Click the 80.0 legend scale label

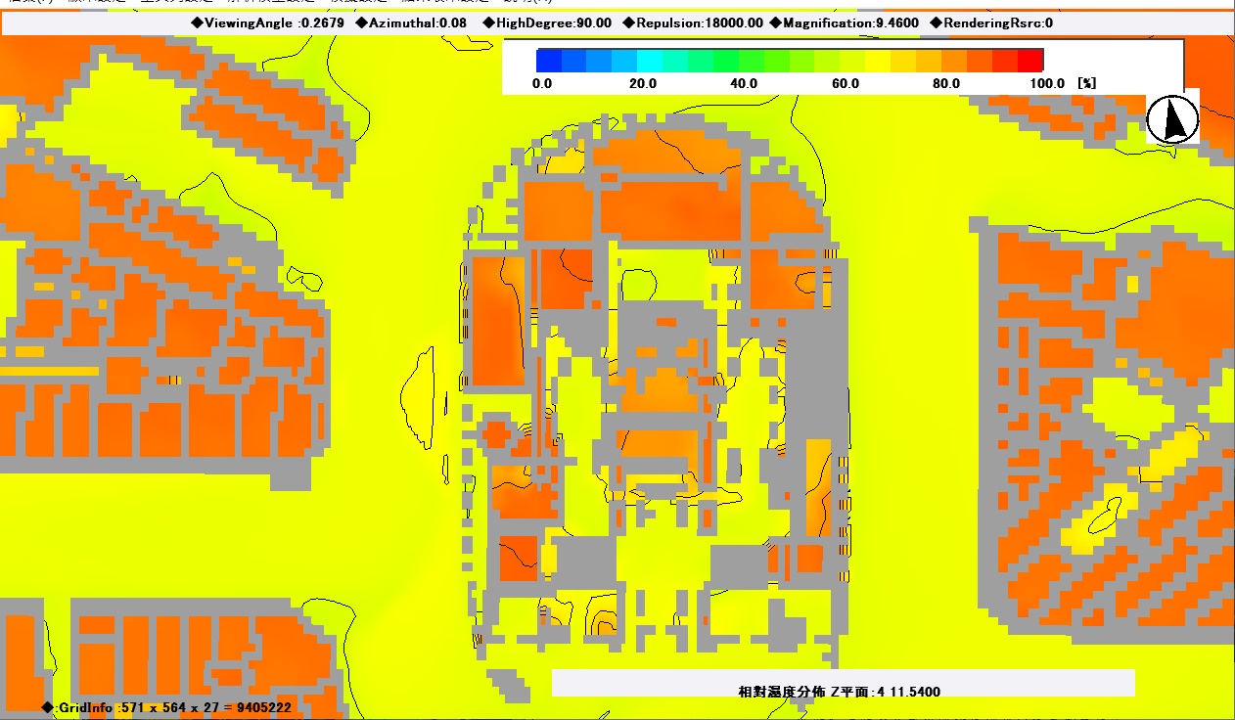946,84
